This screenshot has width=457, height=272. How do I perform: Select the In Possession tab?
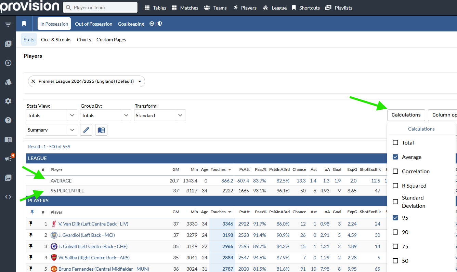point(54,24)
